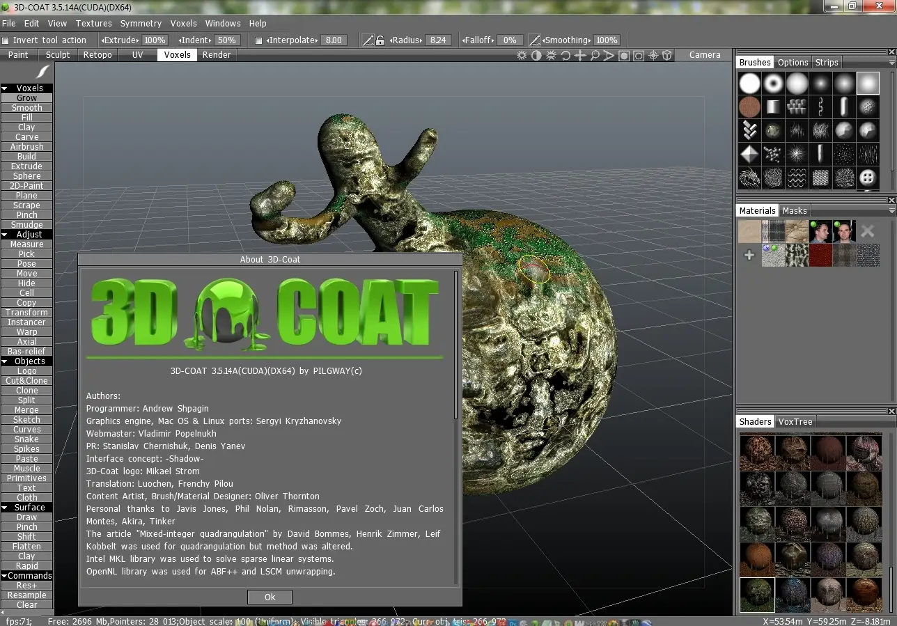Open the Textures menu
The width and height of the screenshot is (897, 626).
(93, 24)
